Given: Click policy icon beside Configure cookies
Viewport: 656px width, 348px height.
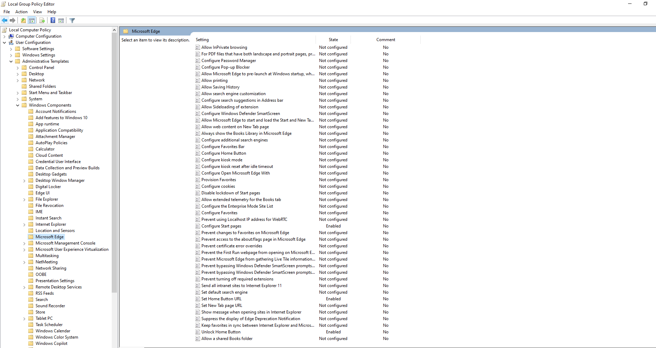Looking at the screenshot, I should (198, 186).
